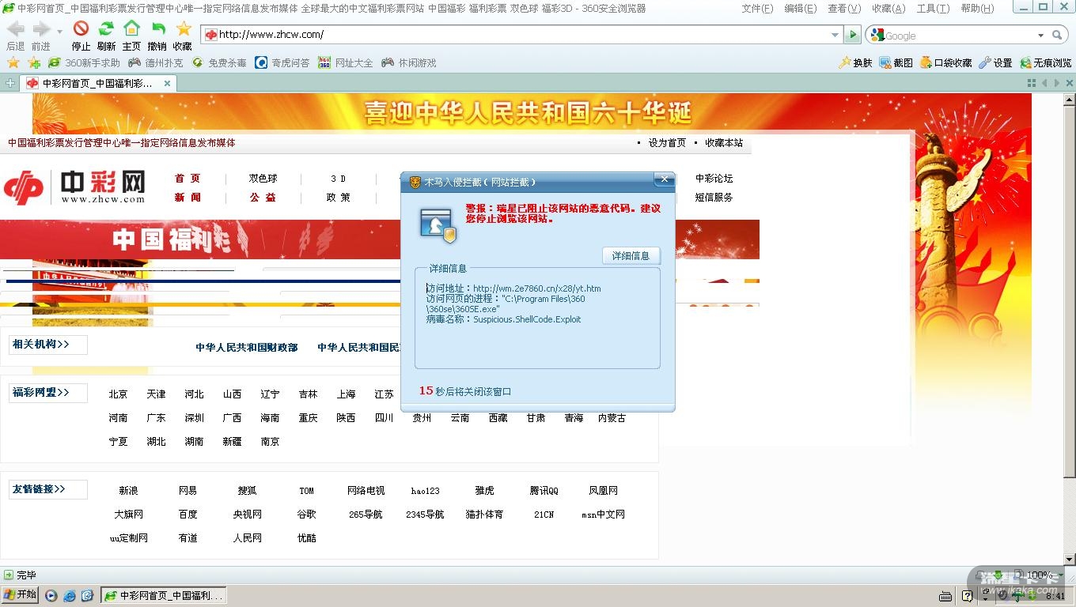Screen dimensions: 1076x607
Task: Open 口袋收藏 pocket favorites
Action: point(945,62)
